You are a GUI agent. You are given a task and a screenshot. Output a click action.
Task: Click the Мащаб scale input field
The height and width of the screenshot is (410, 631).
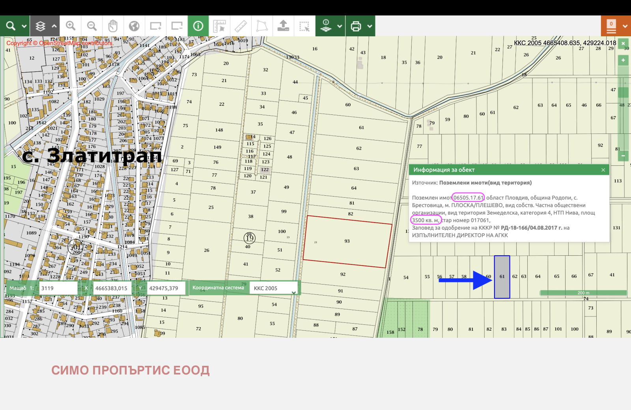(58, 288)
